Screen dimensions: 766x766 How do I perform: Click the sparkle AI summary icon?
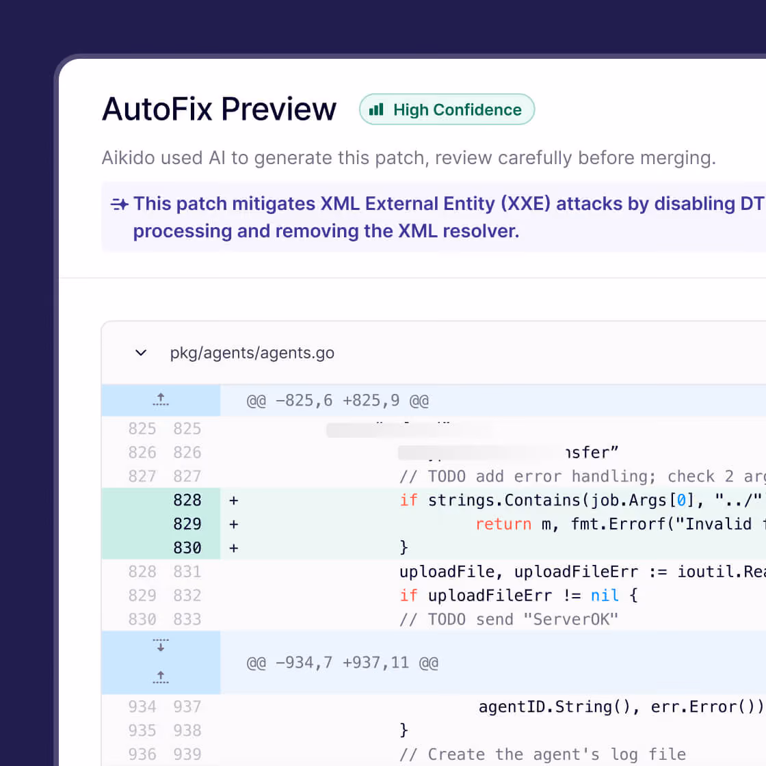119,204
